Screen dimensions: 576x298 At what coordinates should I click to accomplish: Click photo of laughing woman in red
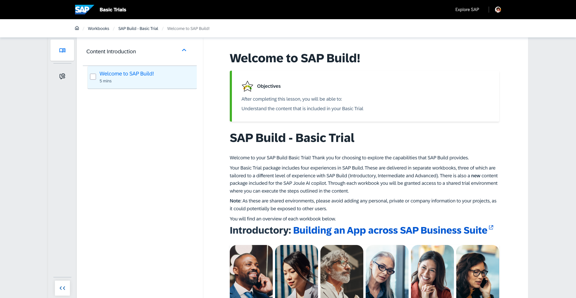pyautogui.click(x=432, y=271)
